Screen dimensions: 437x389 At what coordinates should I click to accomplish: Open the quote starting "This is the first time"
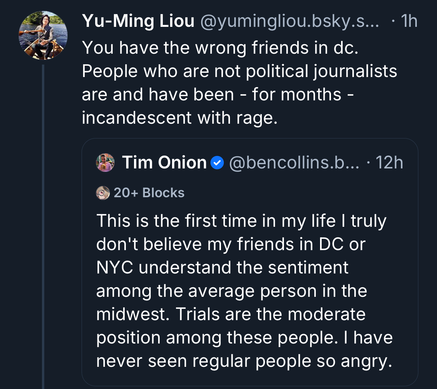[241, 221]
